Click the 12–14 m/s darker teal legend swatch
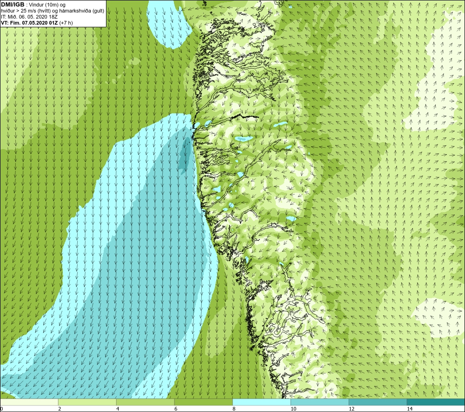Screen dimensions: 465x412 coord(378,402)
